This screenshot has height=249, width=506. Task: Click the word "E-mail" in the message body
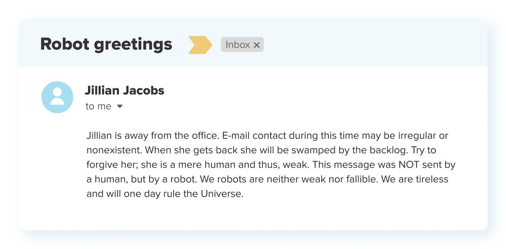click(236, 136)
